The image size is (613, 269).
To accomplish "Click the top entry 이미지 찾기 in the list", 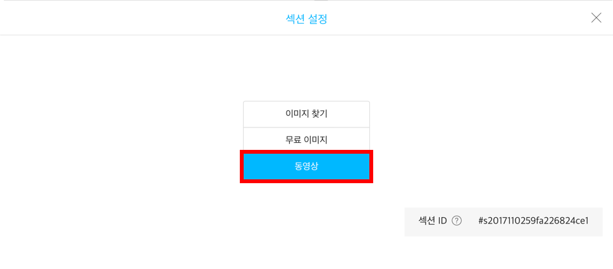I will [306, 114].
